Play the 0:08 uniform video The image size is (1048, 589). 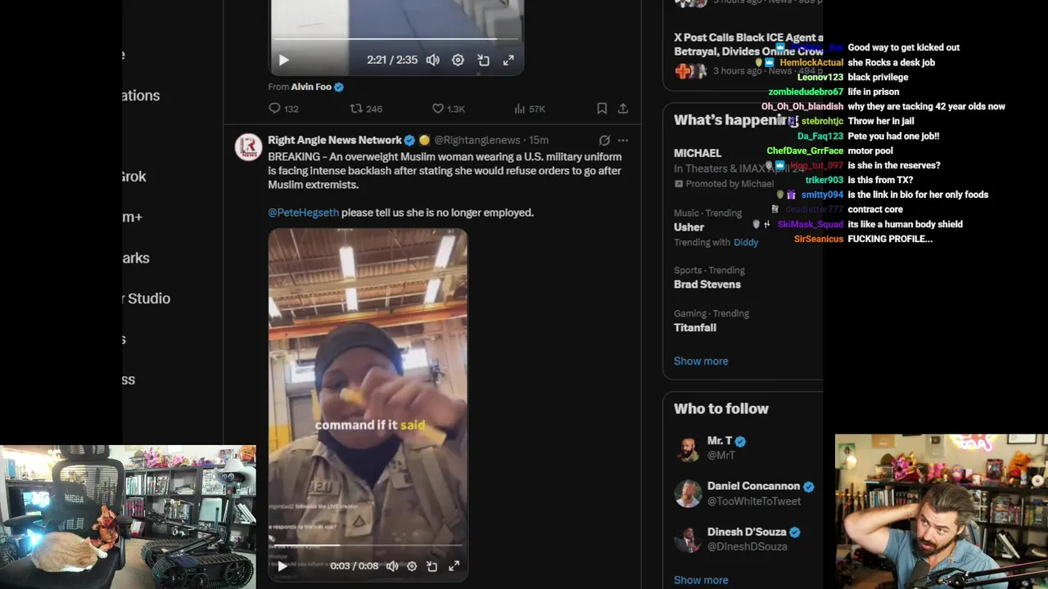tap(282, 566)
